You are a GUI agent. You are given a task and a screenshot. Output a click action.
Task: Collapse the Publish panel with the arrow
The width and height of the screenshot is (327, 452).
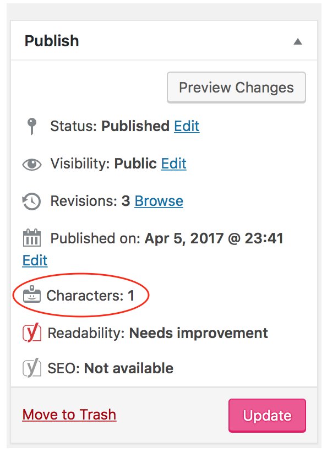click(298, 42)
